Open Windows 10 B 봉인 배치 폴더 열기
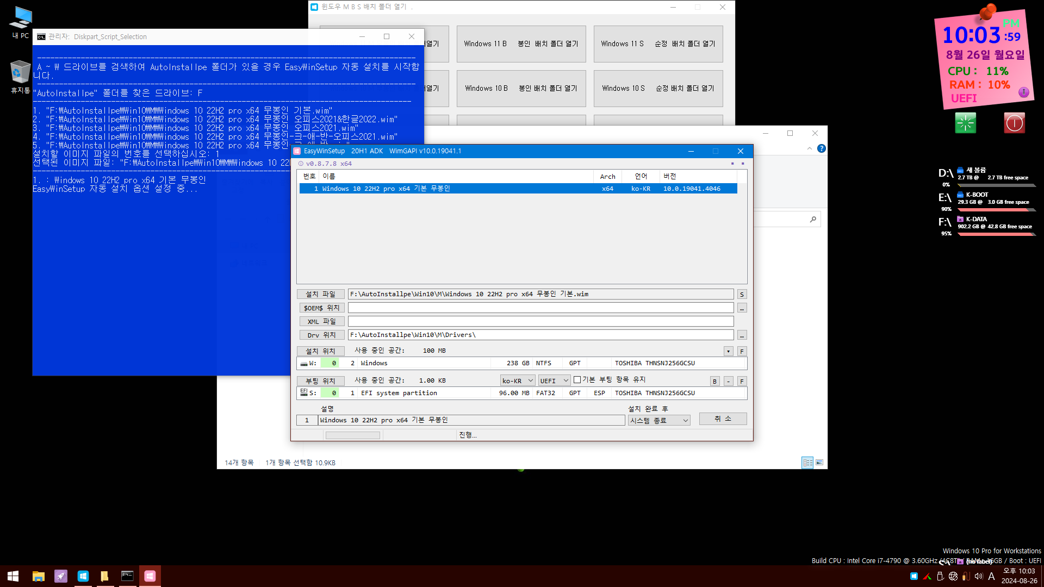The width and height of the screenshot is (1044, 587). pyautogui.click(x=521, y=89)
